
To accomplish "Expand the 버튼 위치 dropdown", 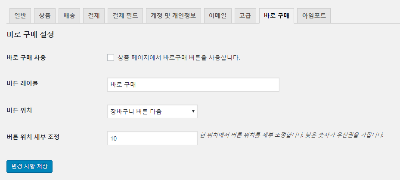I will coord(152,111).
